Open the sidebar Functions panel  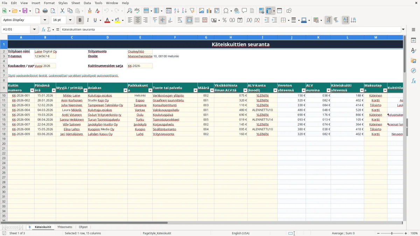click(x=413, y=81)
